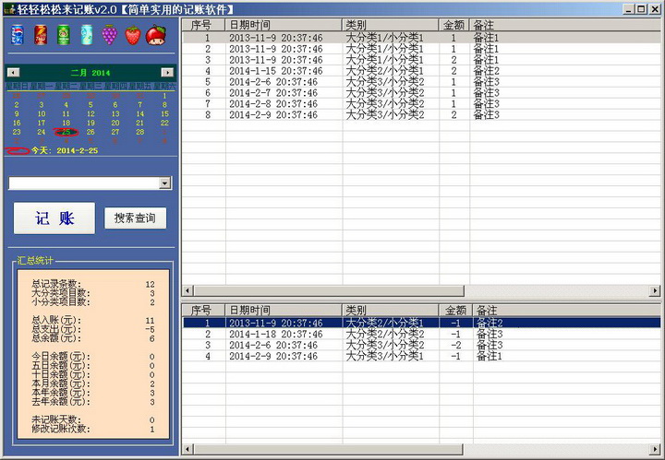The width and height of the screenshot is (665, 460).
Task: Click 大分类2/小分类2 in lower table
Action: [x=384, y=335]
